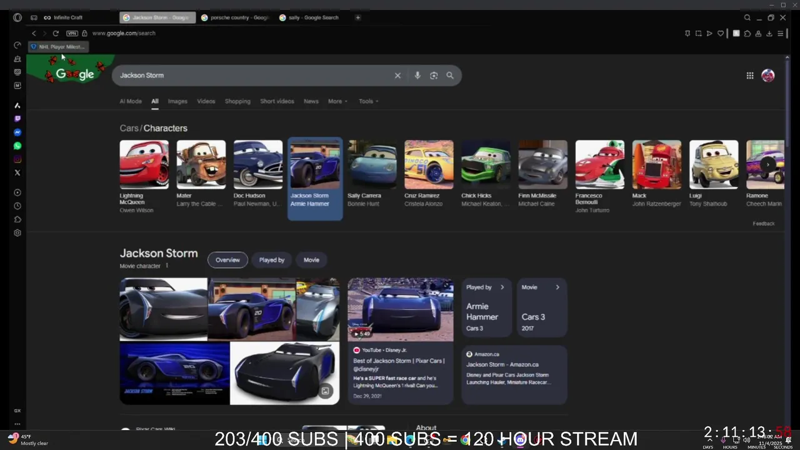This screenshot has height=450, width=800.
Task: Switch to porsche country Google tab
Action: [x=235, y=17]
